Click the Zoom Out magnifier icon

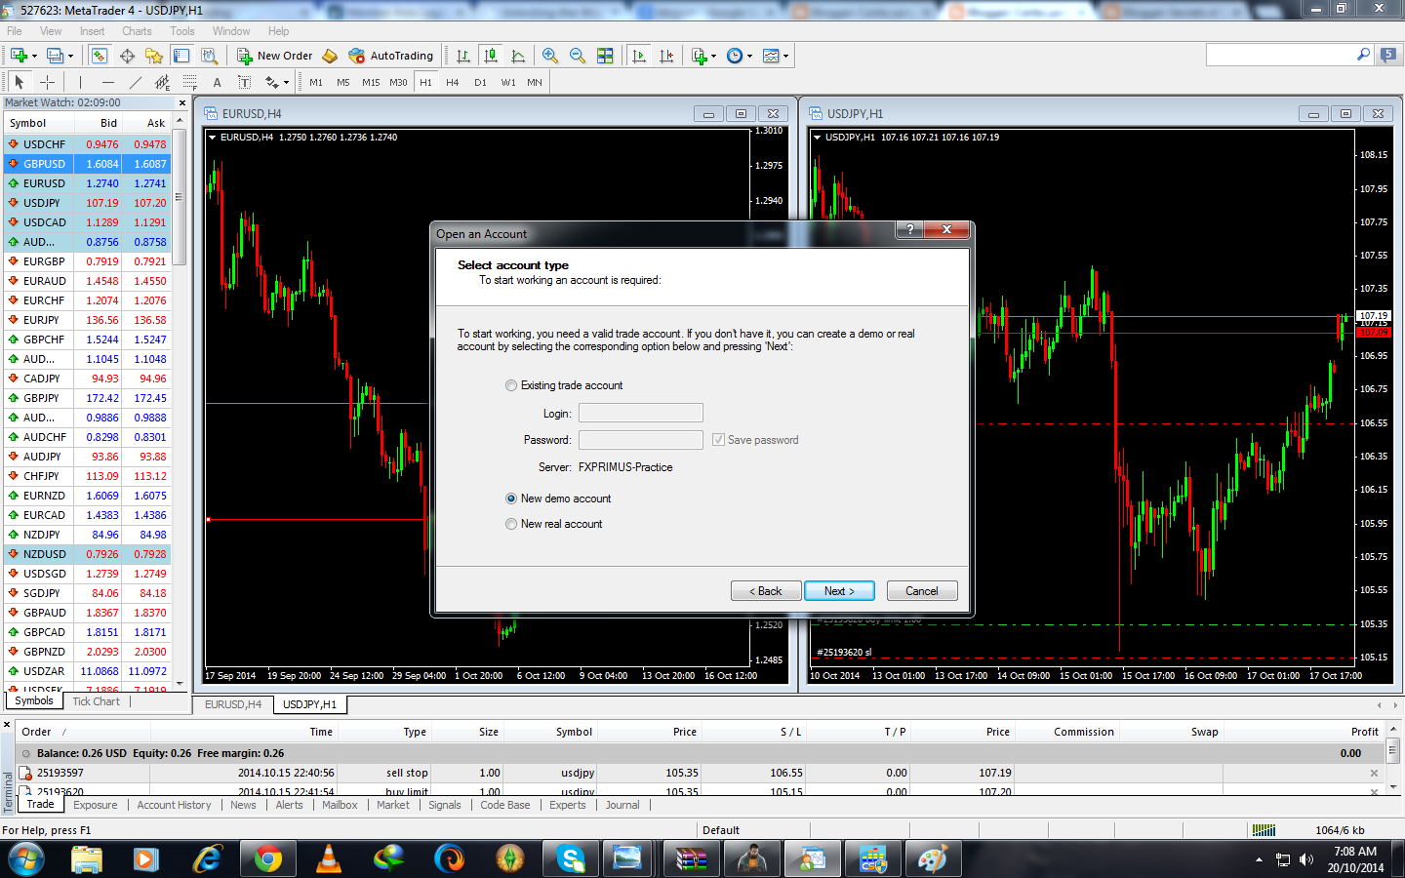pos(578,56)
